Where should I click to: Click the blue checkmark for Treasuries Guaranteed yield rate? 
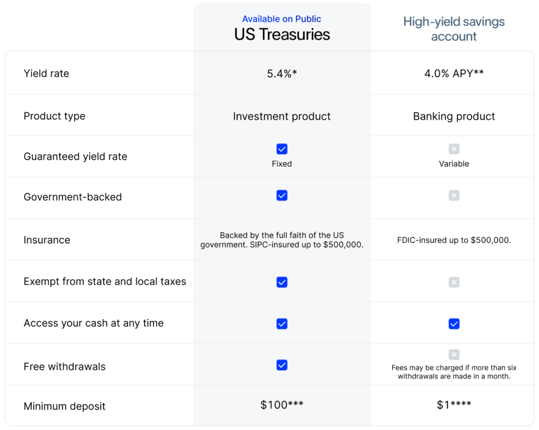[x=282, y=149]
